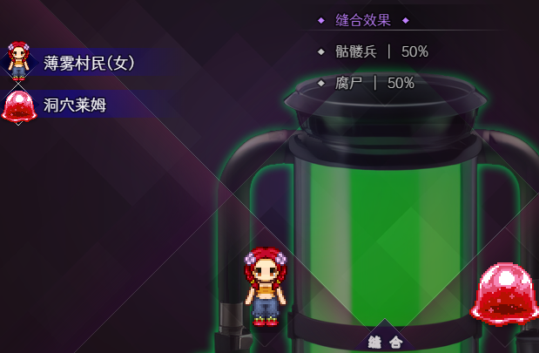
Task: Click the white diamond bullet before 骷髅兵
Action: (321, 52)
